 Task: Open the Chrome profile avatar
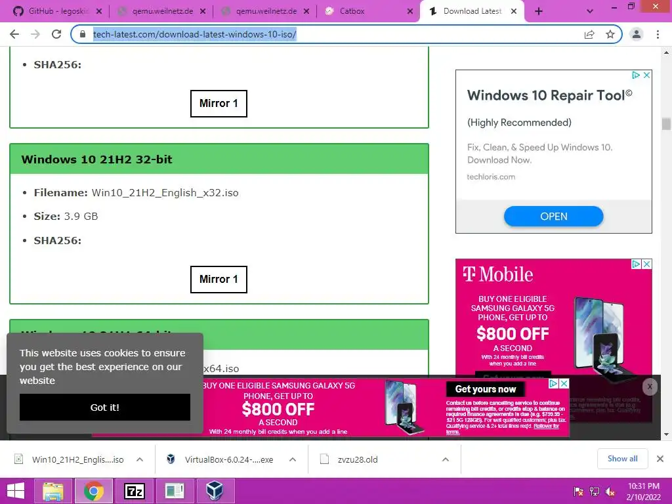coord(637,34)
